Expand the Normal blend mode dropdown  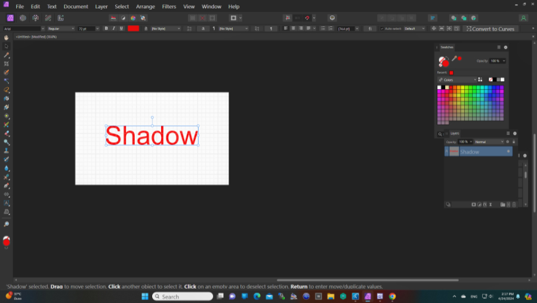(x=489, y=142)
